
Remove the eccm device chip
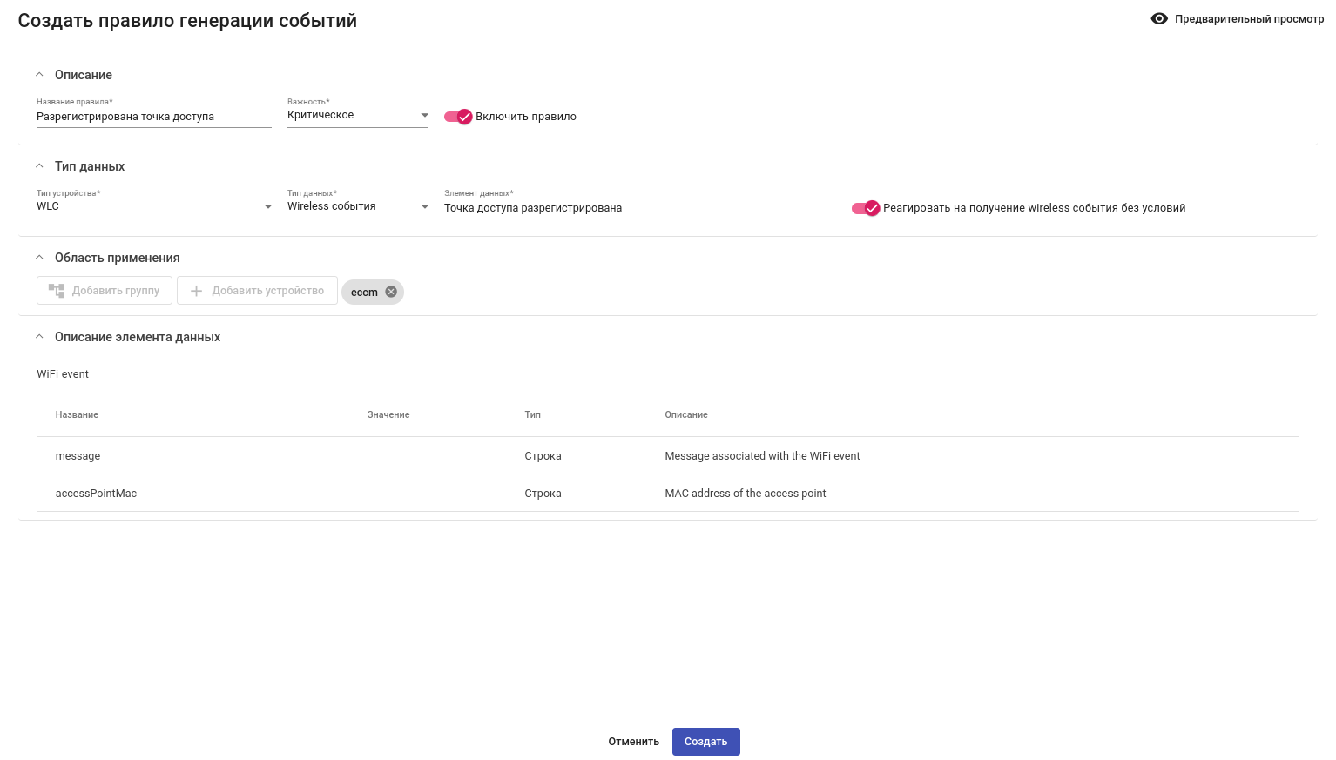[391, 292]
